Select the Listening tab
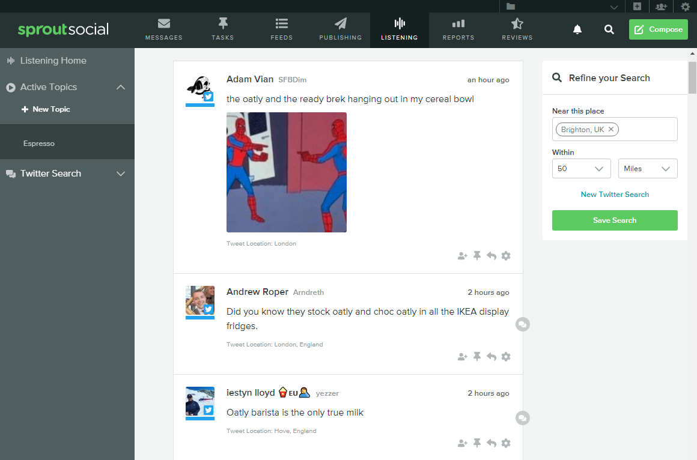The height and width of the screenshot is (460, 697). point(399,30)
